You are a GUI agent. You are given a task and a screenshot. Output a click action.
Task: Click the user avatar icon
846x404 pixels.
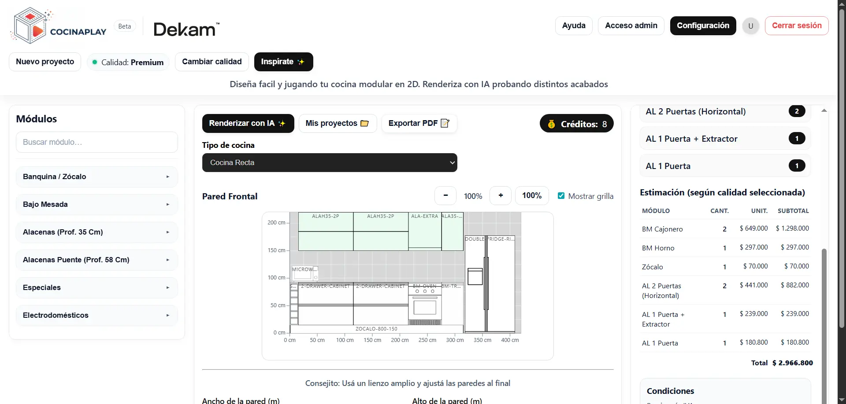click(x=750, y=26)
